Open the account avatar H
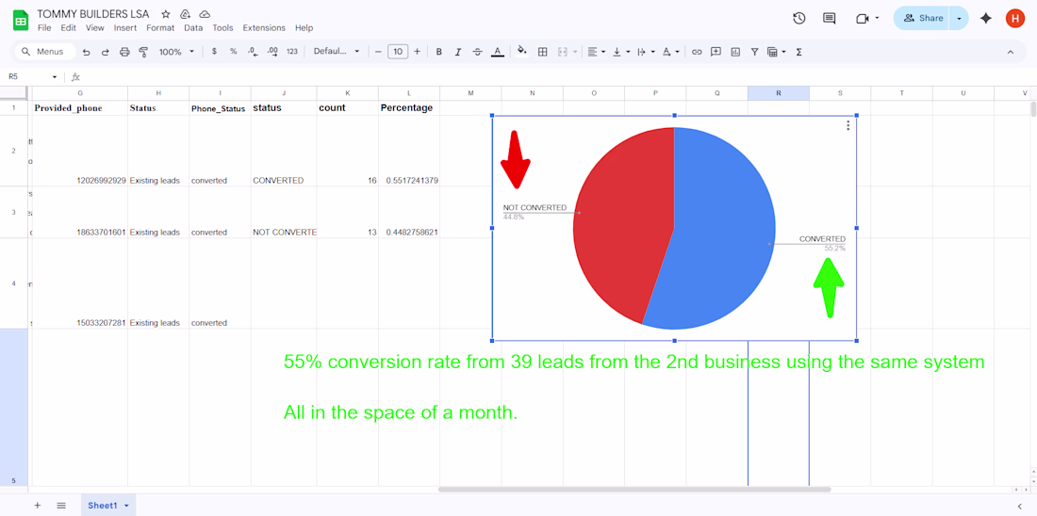 [1014, 19]
